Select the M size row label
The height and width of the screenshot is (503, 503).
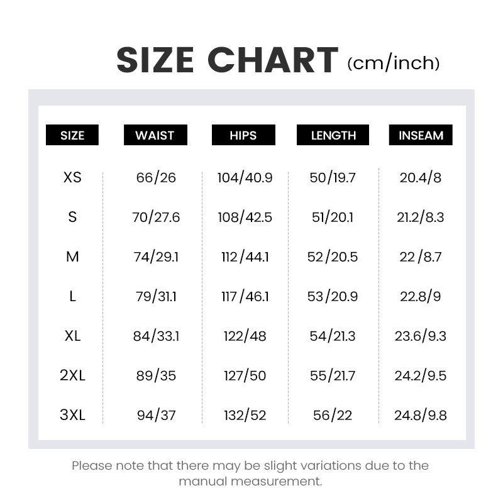[x=72, y=257]
